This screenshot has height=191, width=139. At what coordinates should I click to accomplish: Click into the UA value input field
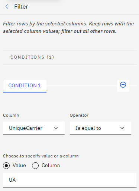pos(69,180)
